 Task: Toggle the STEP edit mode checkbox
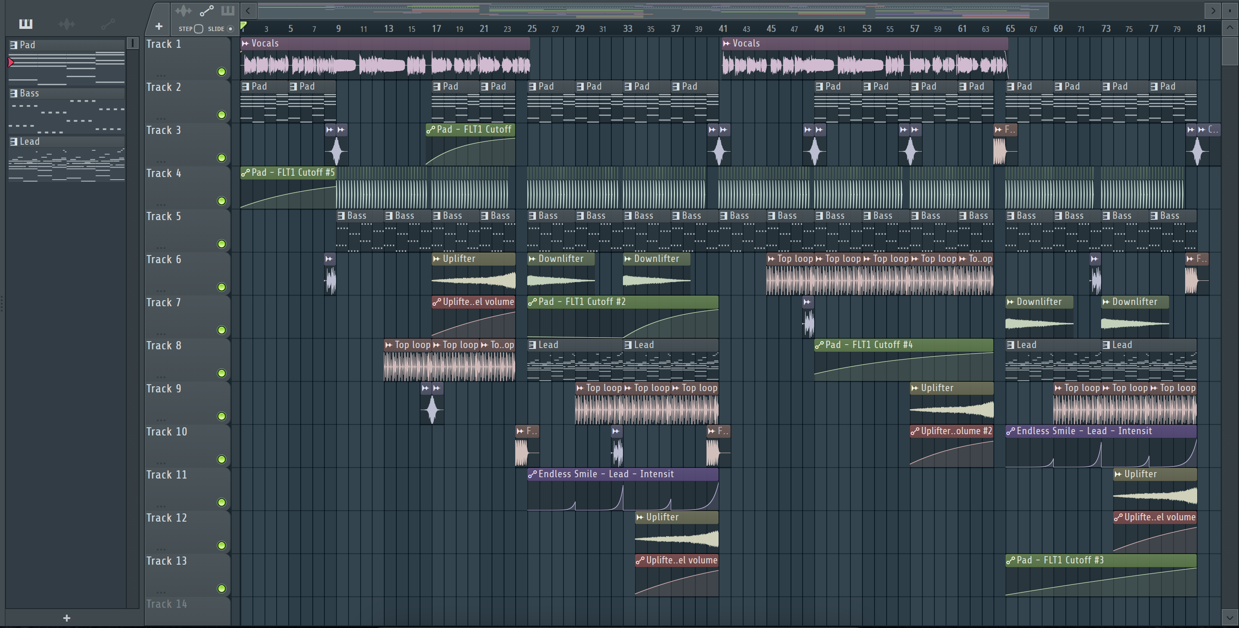point(198,29)
